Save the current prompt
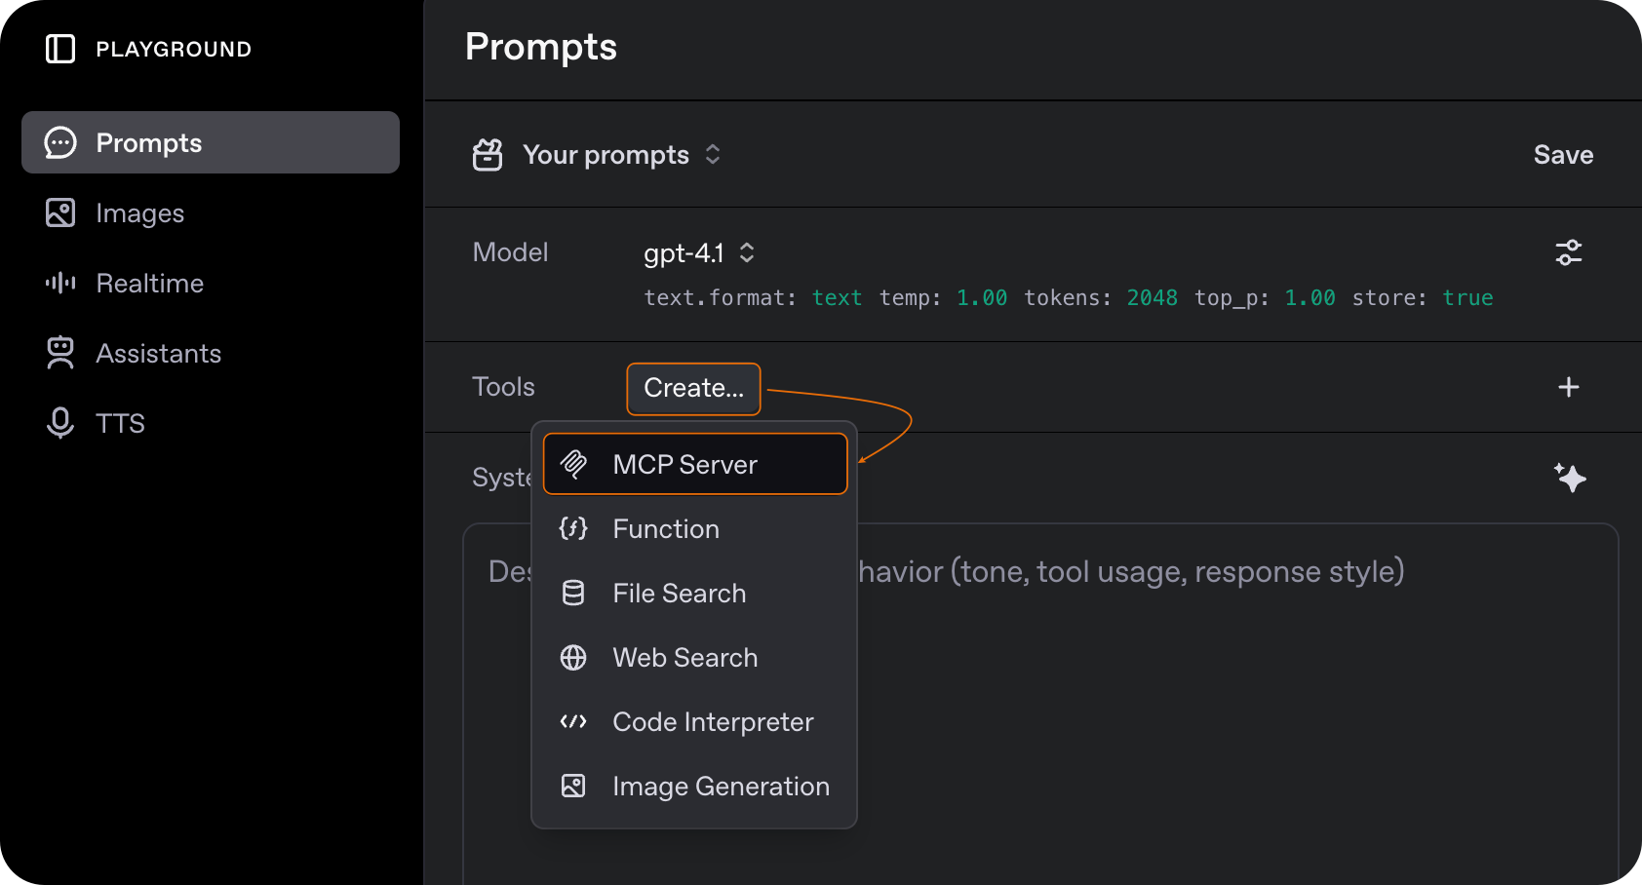 (1563, 155)
